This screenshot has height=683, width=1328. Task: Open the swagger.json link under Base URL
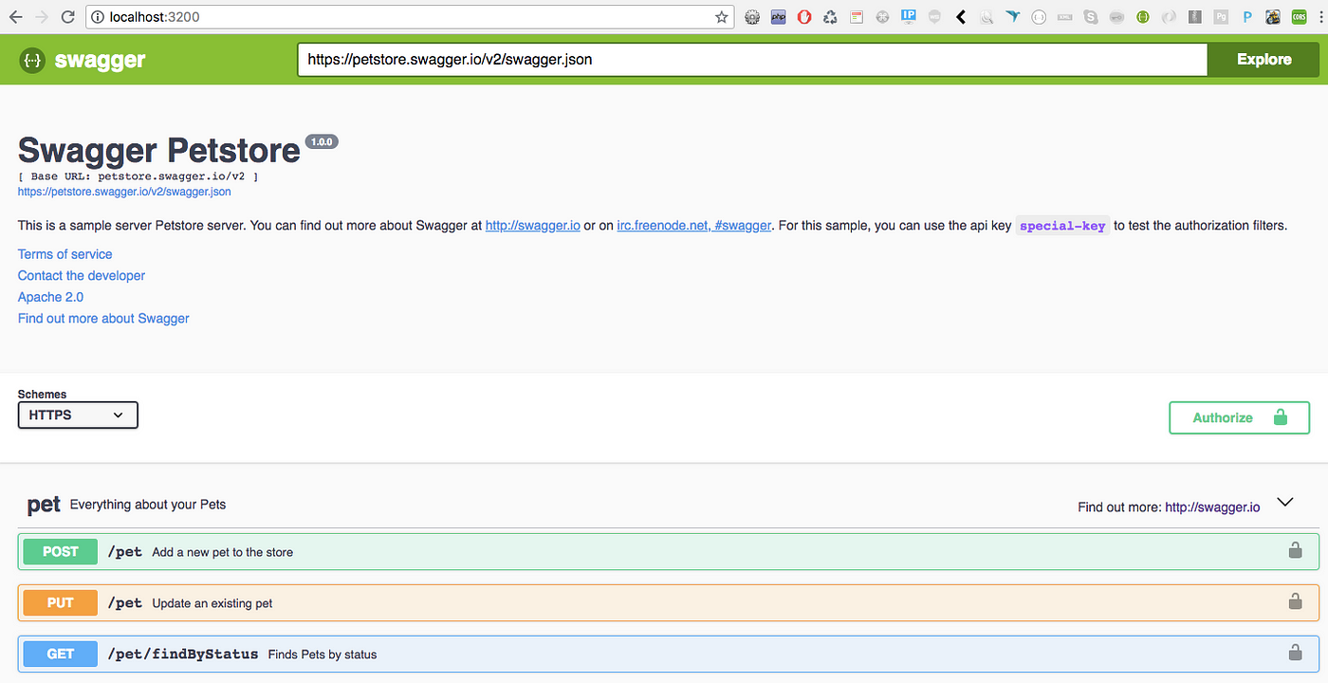pyautogui.click(x=124, y=192)
